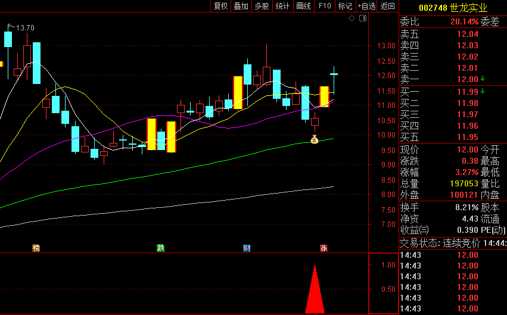Select the 多股 multi-stock view

click(x=262, y=6)
